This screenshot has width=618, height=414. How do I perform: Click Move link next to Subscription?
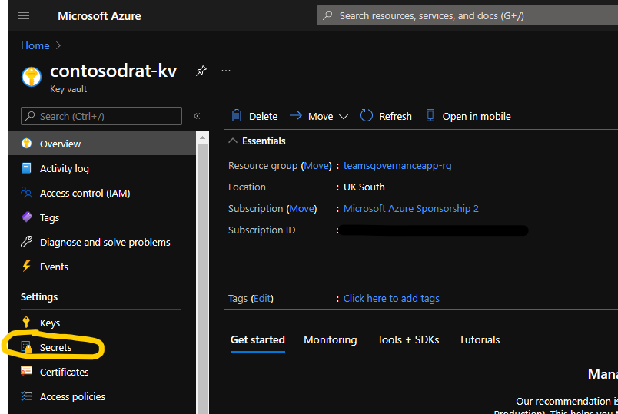302,208
